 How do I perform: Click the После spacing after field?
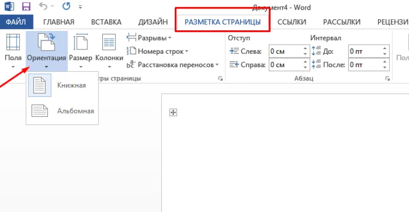point(365,64)
